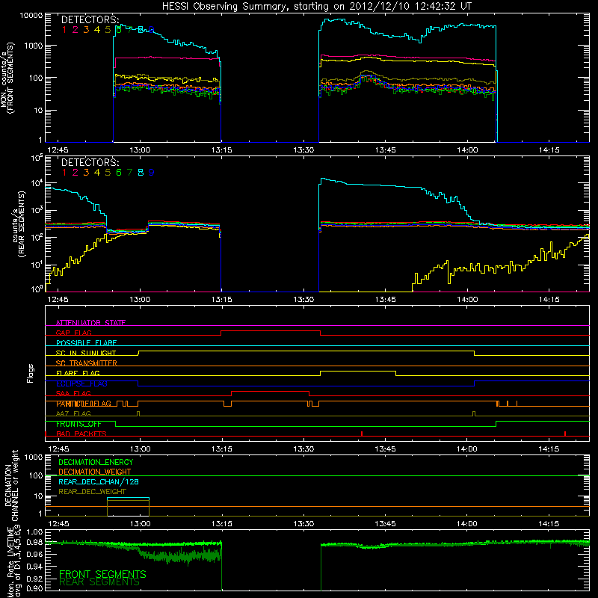Click the REAR_DEC_CHAN/128 legend text
The image size is (598, 598).
tap(99, 482)
